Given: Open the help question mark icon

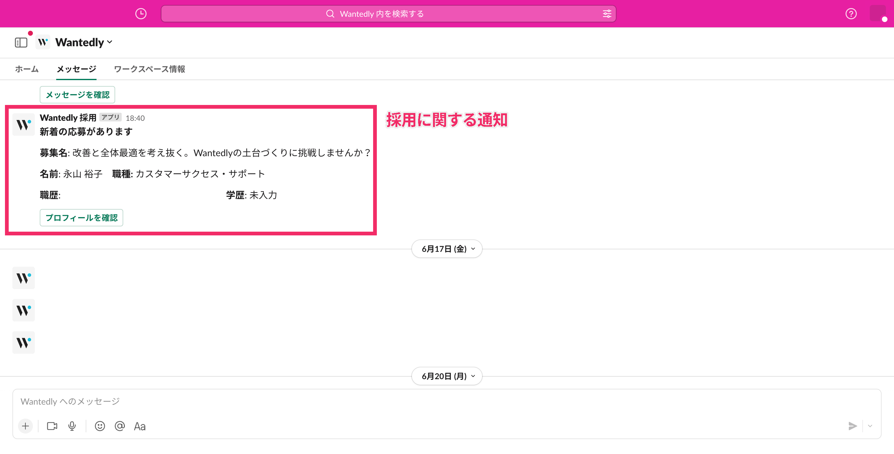Looking at the screenshot, I should click(851, 14).
